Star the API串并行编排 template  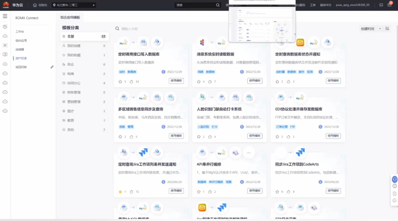[x=199, y=192]
